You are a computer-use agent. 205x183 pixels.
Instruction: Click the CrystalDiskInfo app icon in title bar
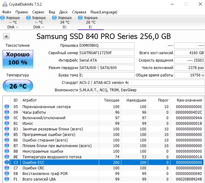pyautogui.click(x=5, y=4)
